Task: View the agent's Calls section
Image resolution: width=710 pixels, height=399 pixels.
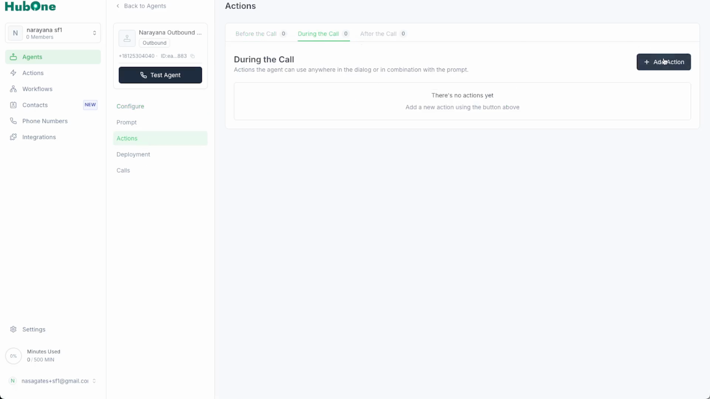Action: click(160, 170)
